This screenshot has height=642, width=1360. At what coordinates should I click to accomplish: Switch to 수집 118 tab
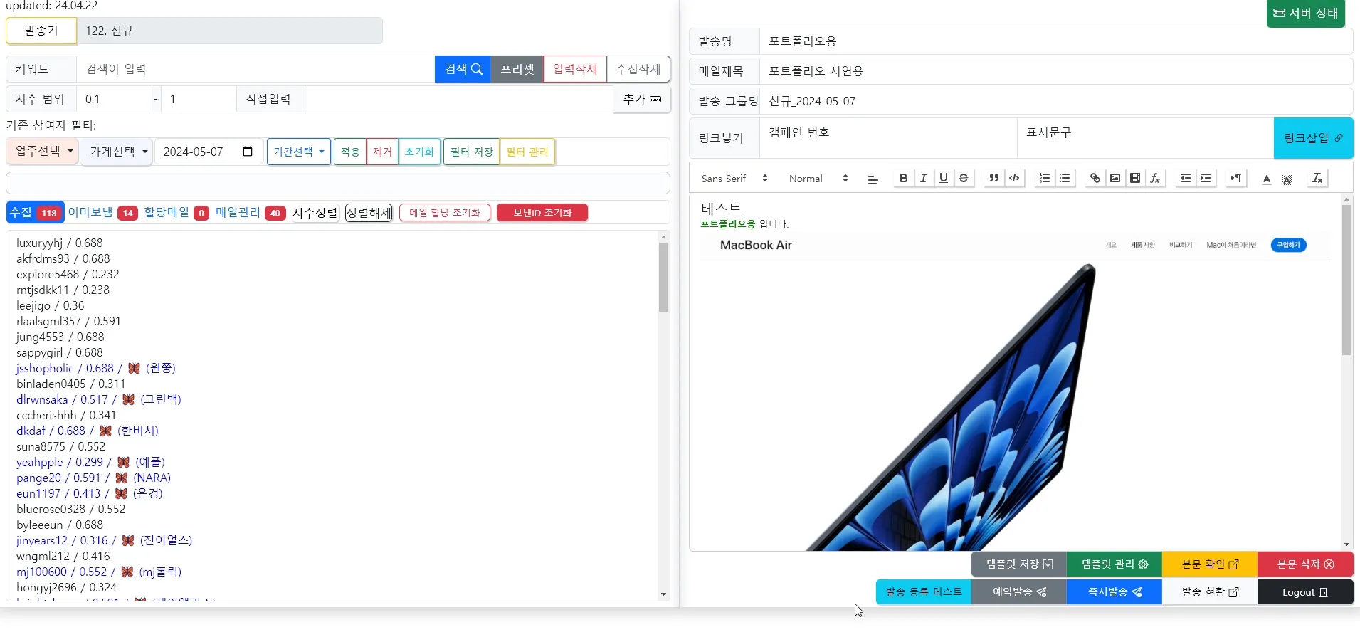coord(35,212)
